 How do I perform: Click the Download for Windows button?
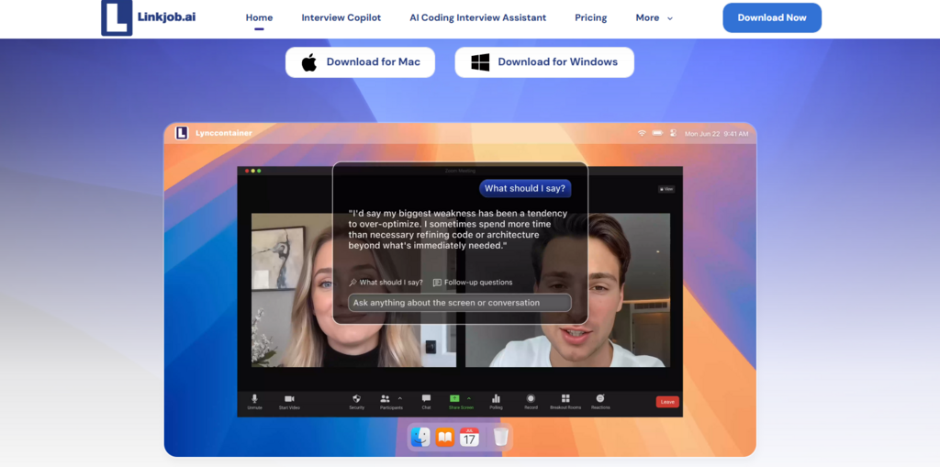click(544, 62)
